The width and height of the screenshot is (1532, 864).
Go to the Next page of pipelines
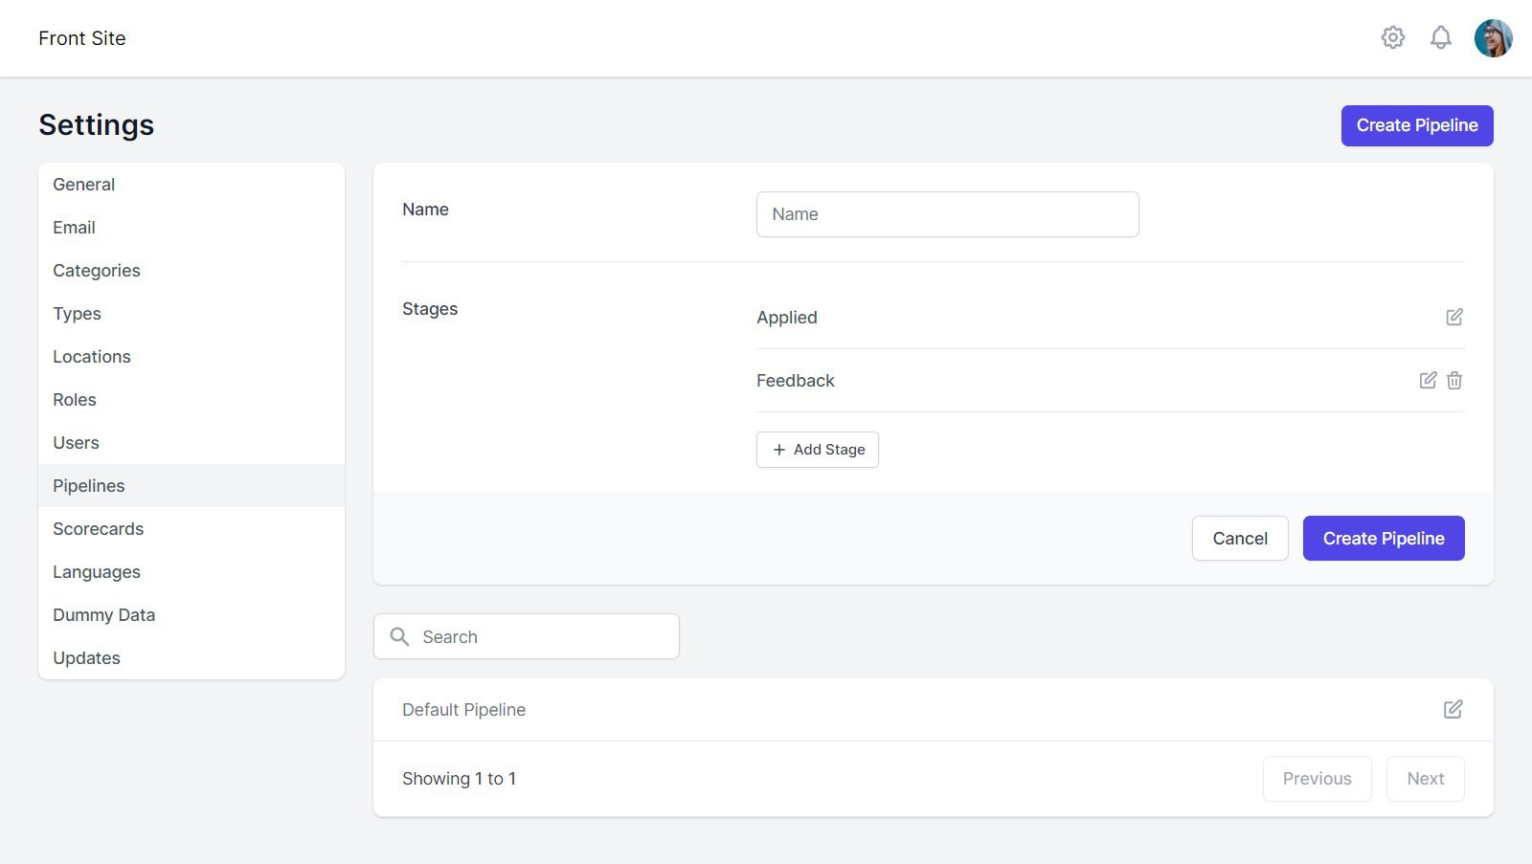(1425, 778)
